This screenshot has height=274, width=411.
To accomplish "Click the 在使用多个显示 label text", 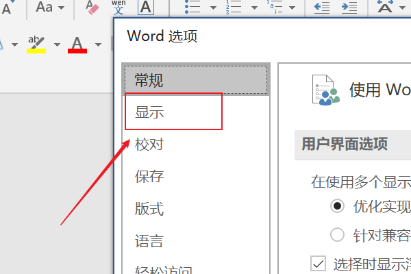I will [361, 182].
